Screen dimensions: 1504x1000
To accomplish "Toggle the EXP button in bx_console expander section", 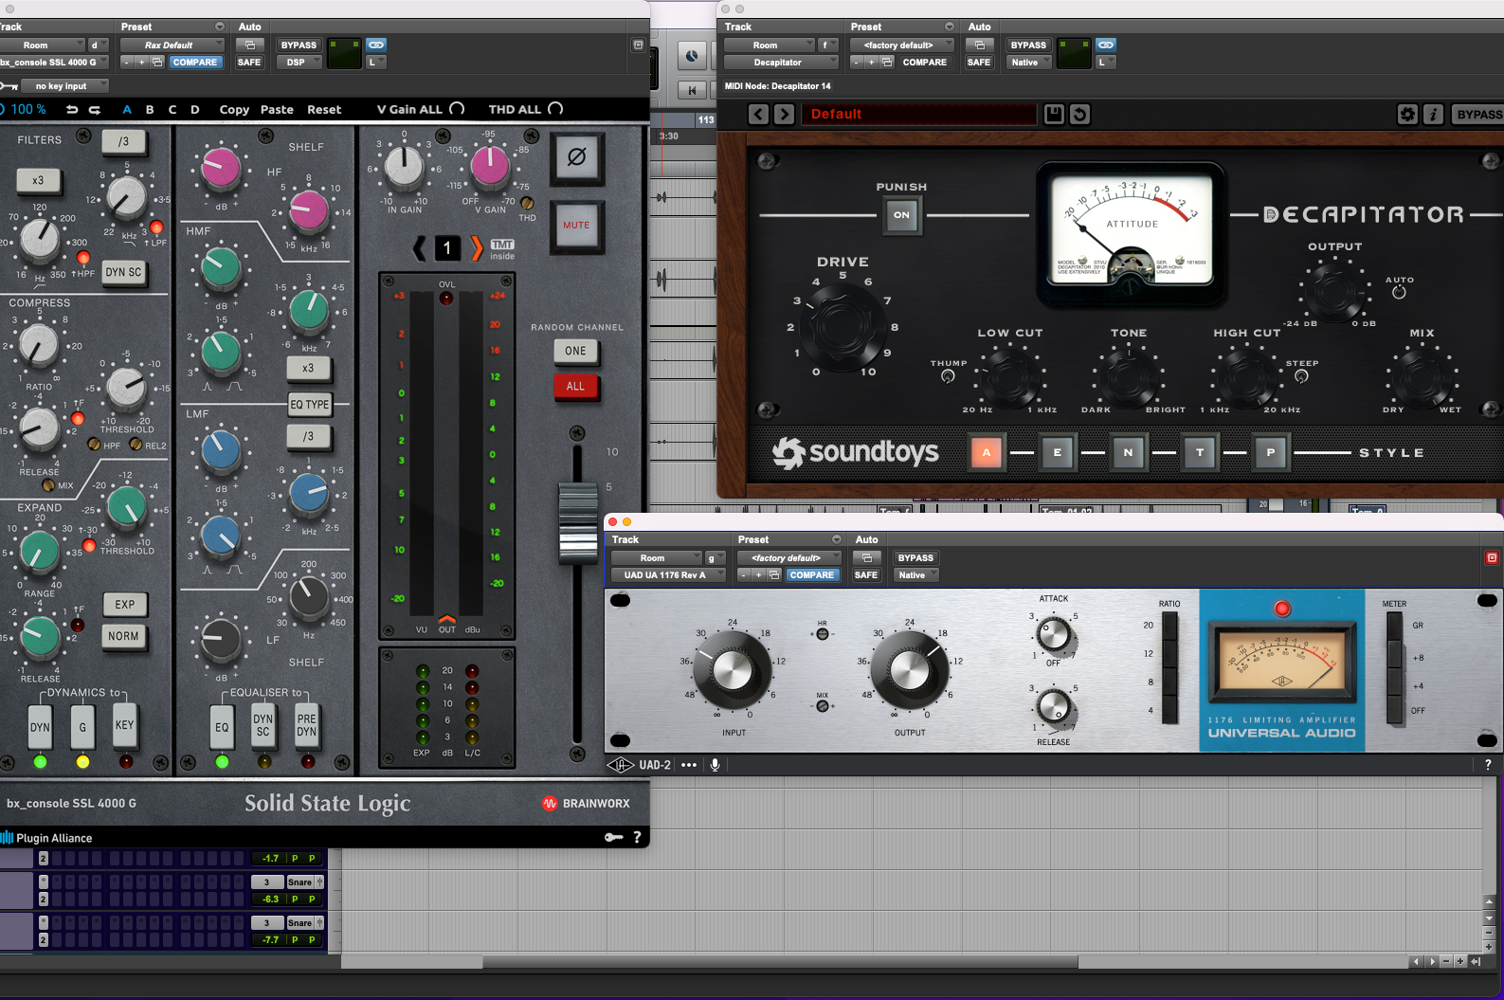I will [x=125, y=605].
